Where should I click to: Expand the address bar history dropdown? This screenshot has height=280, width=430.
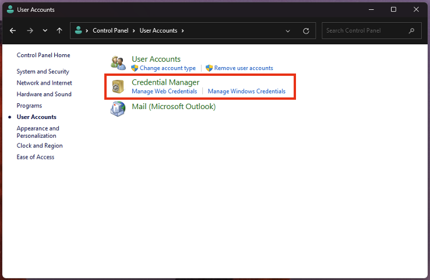[288, 30]
